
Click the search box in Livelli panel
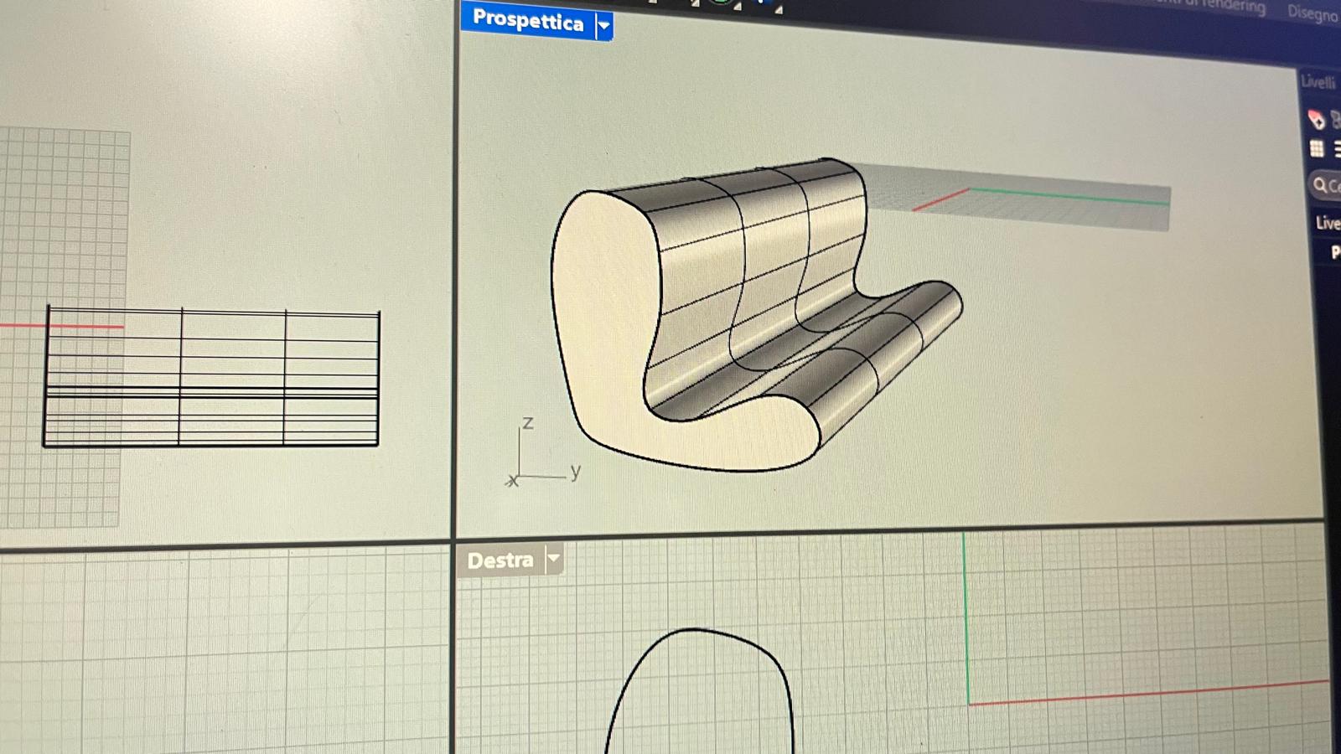point(1326,185)
